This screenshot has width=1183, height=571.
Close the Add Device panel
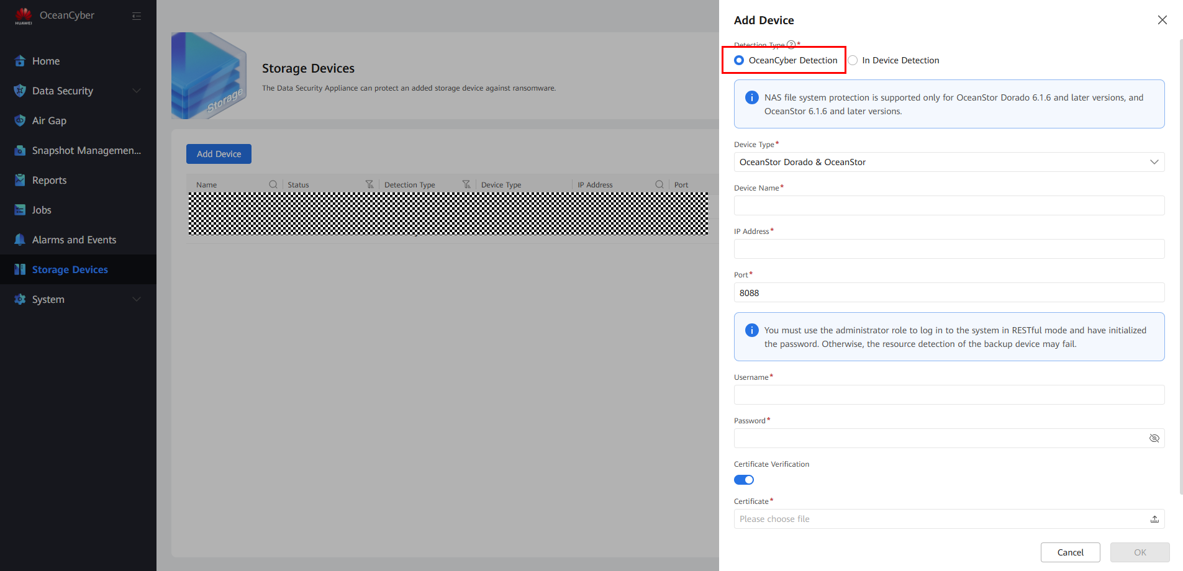(1162, 20)
